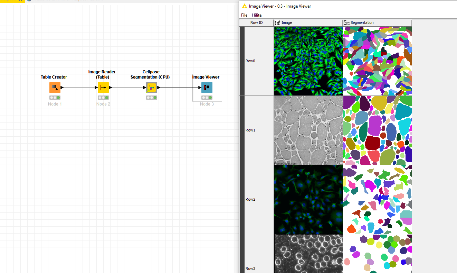Click output port arrow of Table Creator
The height and width of the screenshot is (273, 457).
[x=62, y=88]
